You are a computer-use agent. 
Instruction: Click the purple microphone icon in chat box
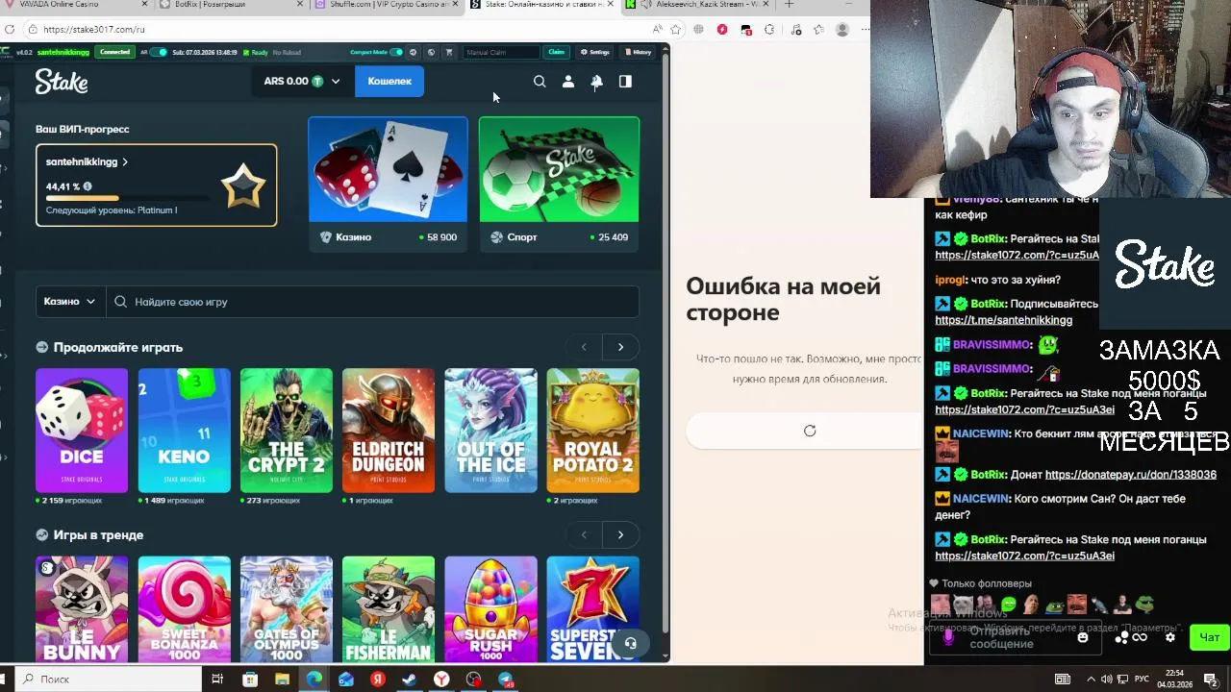click(948, 637)
